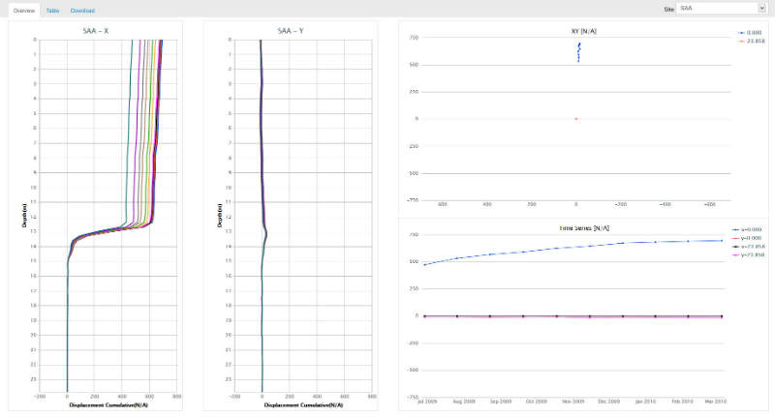Switch to the Overview tab
Viewport: 775px width, 417px height.
23,11
